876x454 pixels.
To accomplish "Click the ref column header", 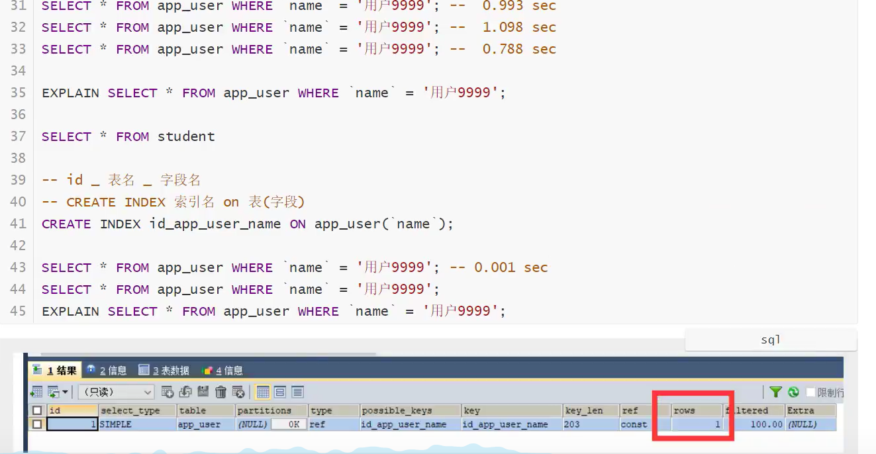I will [x=645, y=410].
